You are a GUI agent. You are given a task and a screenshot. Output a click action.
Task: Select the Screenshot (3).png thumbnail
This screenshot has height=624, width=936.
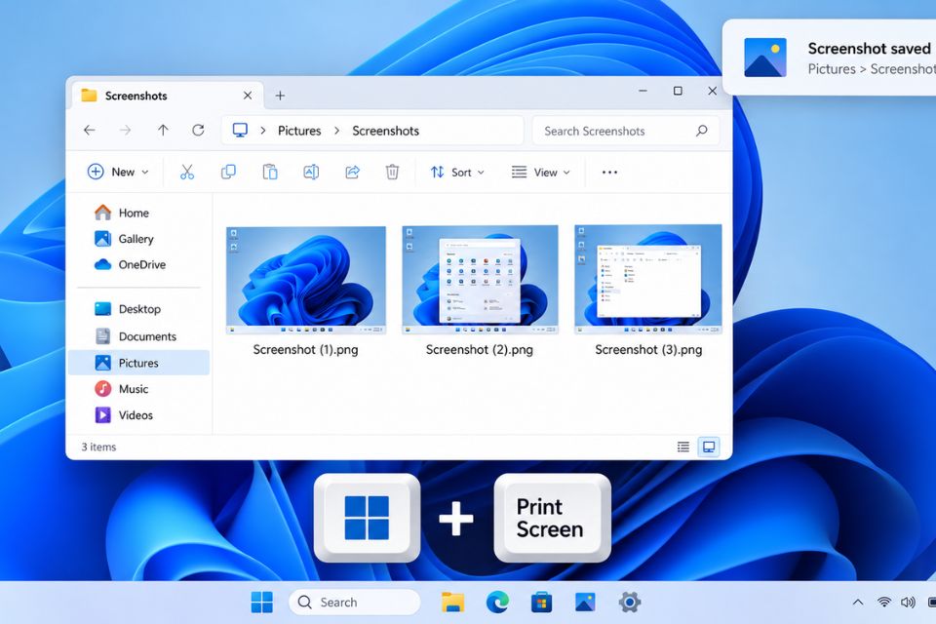[x=648, y=279]
